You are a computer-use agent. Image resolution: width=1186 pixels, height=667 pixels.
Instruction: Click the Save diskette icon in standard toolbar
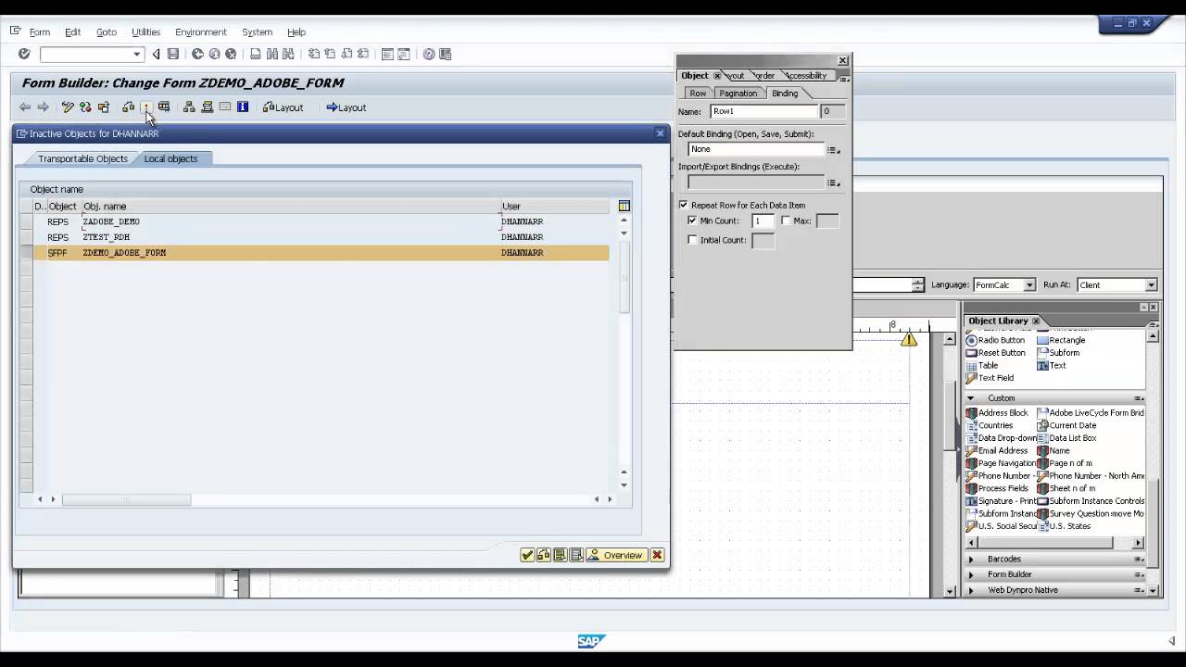coord(172,54)
